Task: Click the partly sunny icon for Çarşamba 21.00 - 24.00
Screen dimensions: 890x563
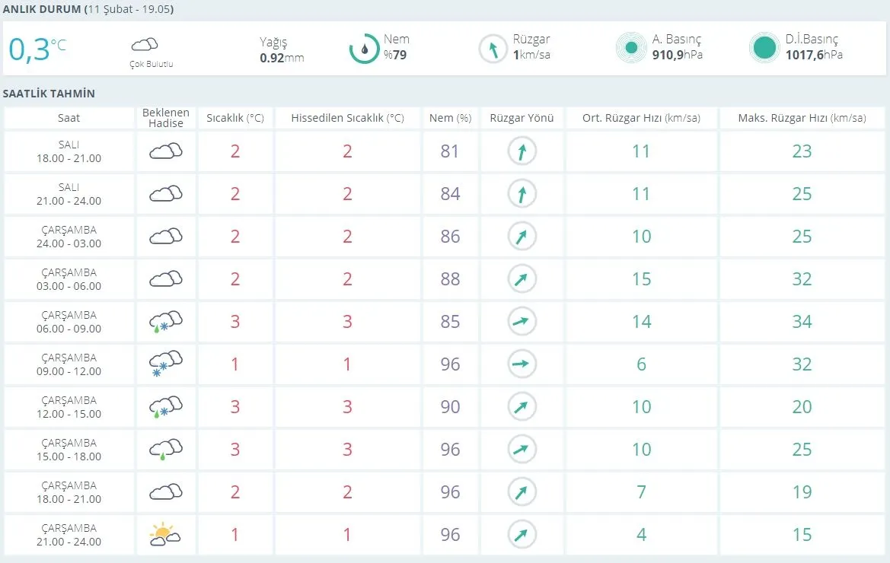Action: 165,535
